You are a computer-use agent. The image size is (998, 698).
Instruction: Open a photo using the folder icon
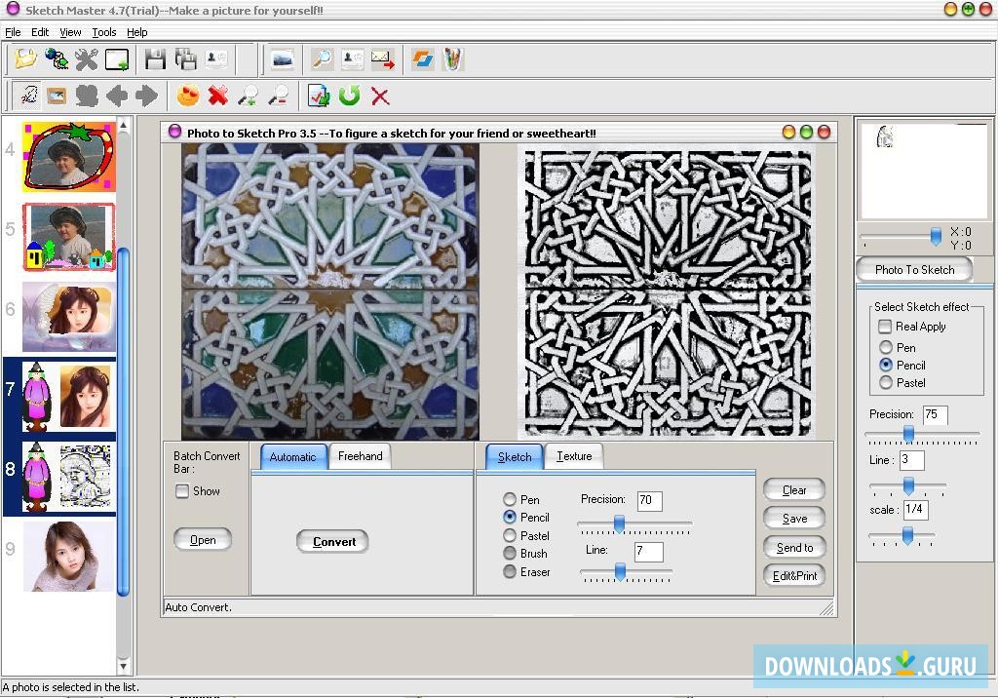pos(24,58)
